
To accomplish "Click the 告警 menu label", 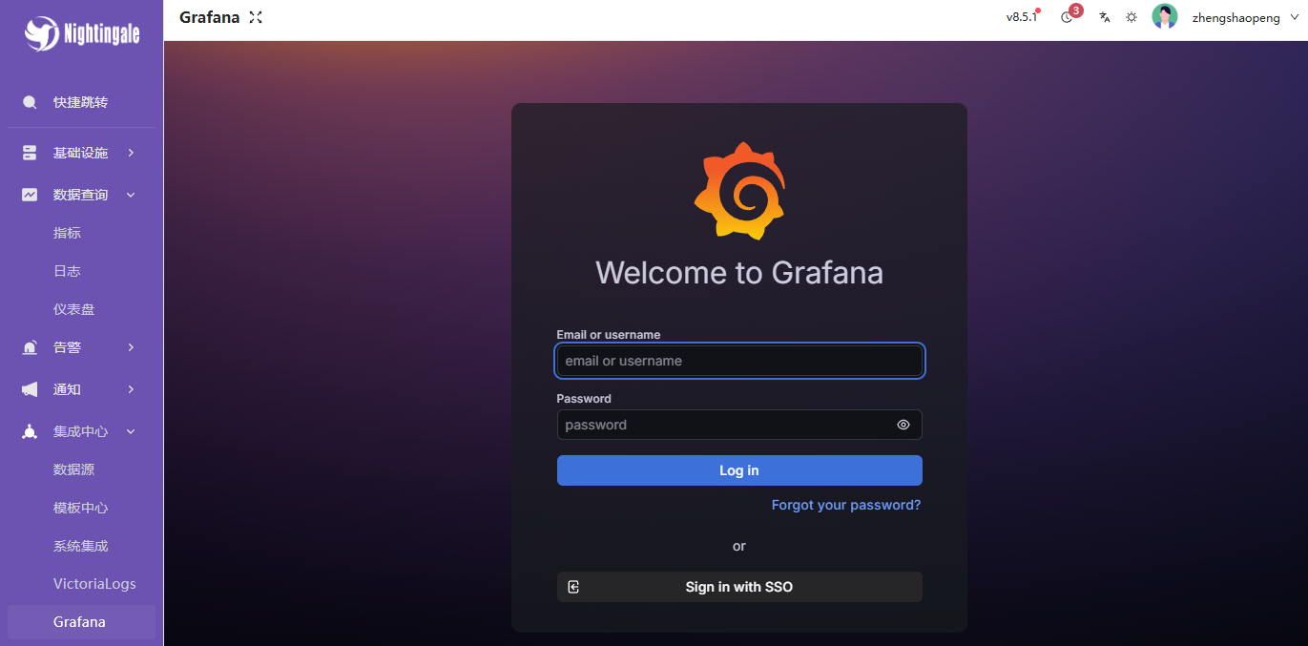I will tap(67, 347).
